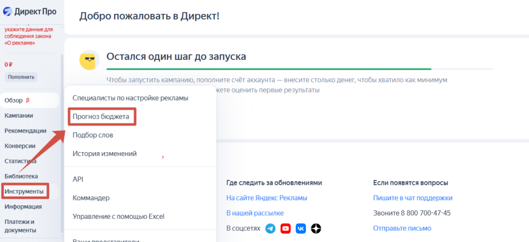
Task: Open link Пишите в чат поддержки
Action: 413,198
